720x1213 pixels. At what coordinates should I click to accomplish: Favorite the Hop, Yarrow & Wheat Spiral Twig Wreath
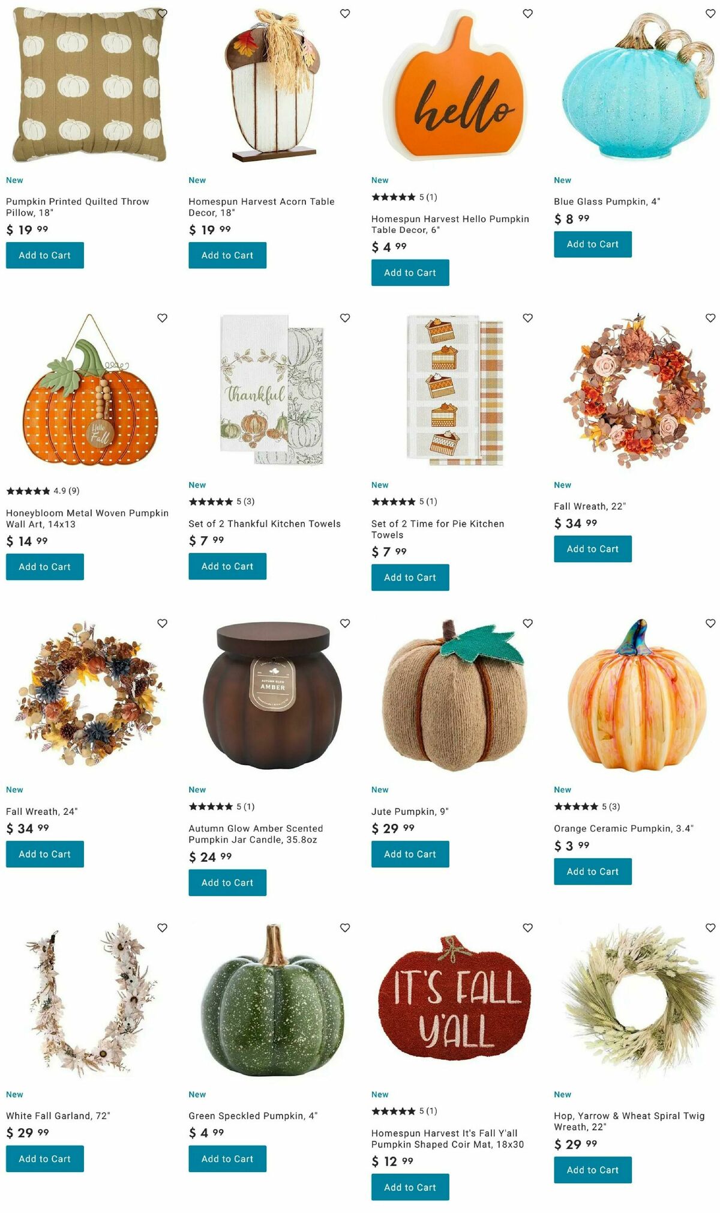(x=710, y=928)
